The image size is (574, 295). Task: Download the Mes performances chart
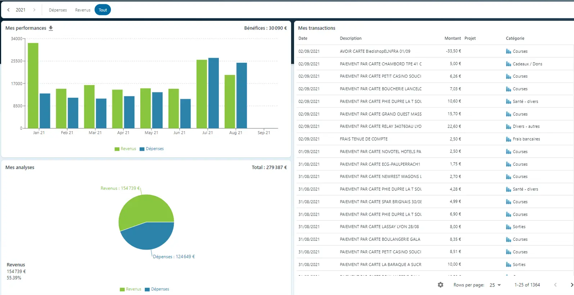click(51, 28)
